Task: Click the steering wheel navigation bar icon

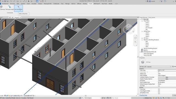Action: tap(136, 38)
